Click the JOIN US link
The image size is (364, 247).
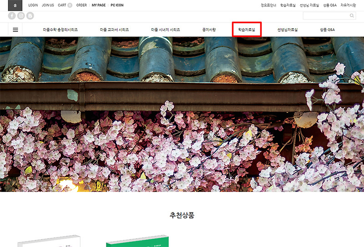48,5
